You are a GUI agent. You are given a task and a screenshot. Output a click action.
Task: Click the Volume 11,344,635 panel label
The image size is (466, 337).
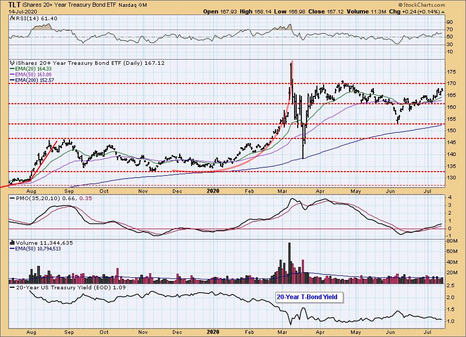45,243
